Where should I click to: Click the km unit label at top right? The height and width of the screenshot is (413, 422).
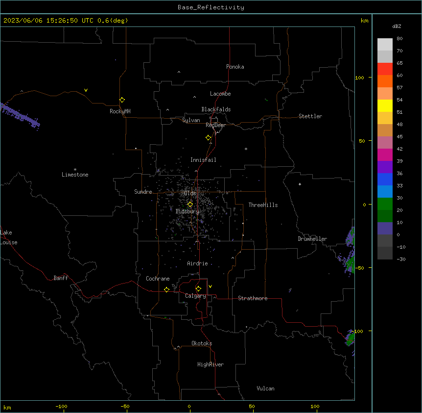pyautogui.click(x=365, y=21)
